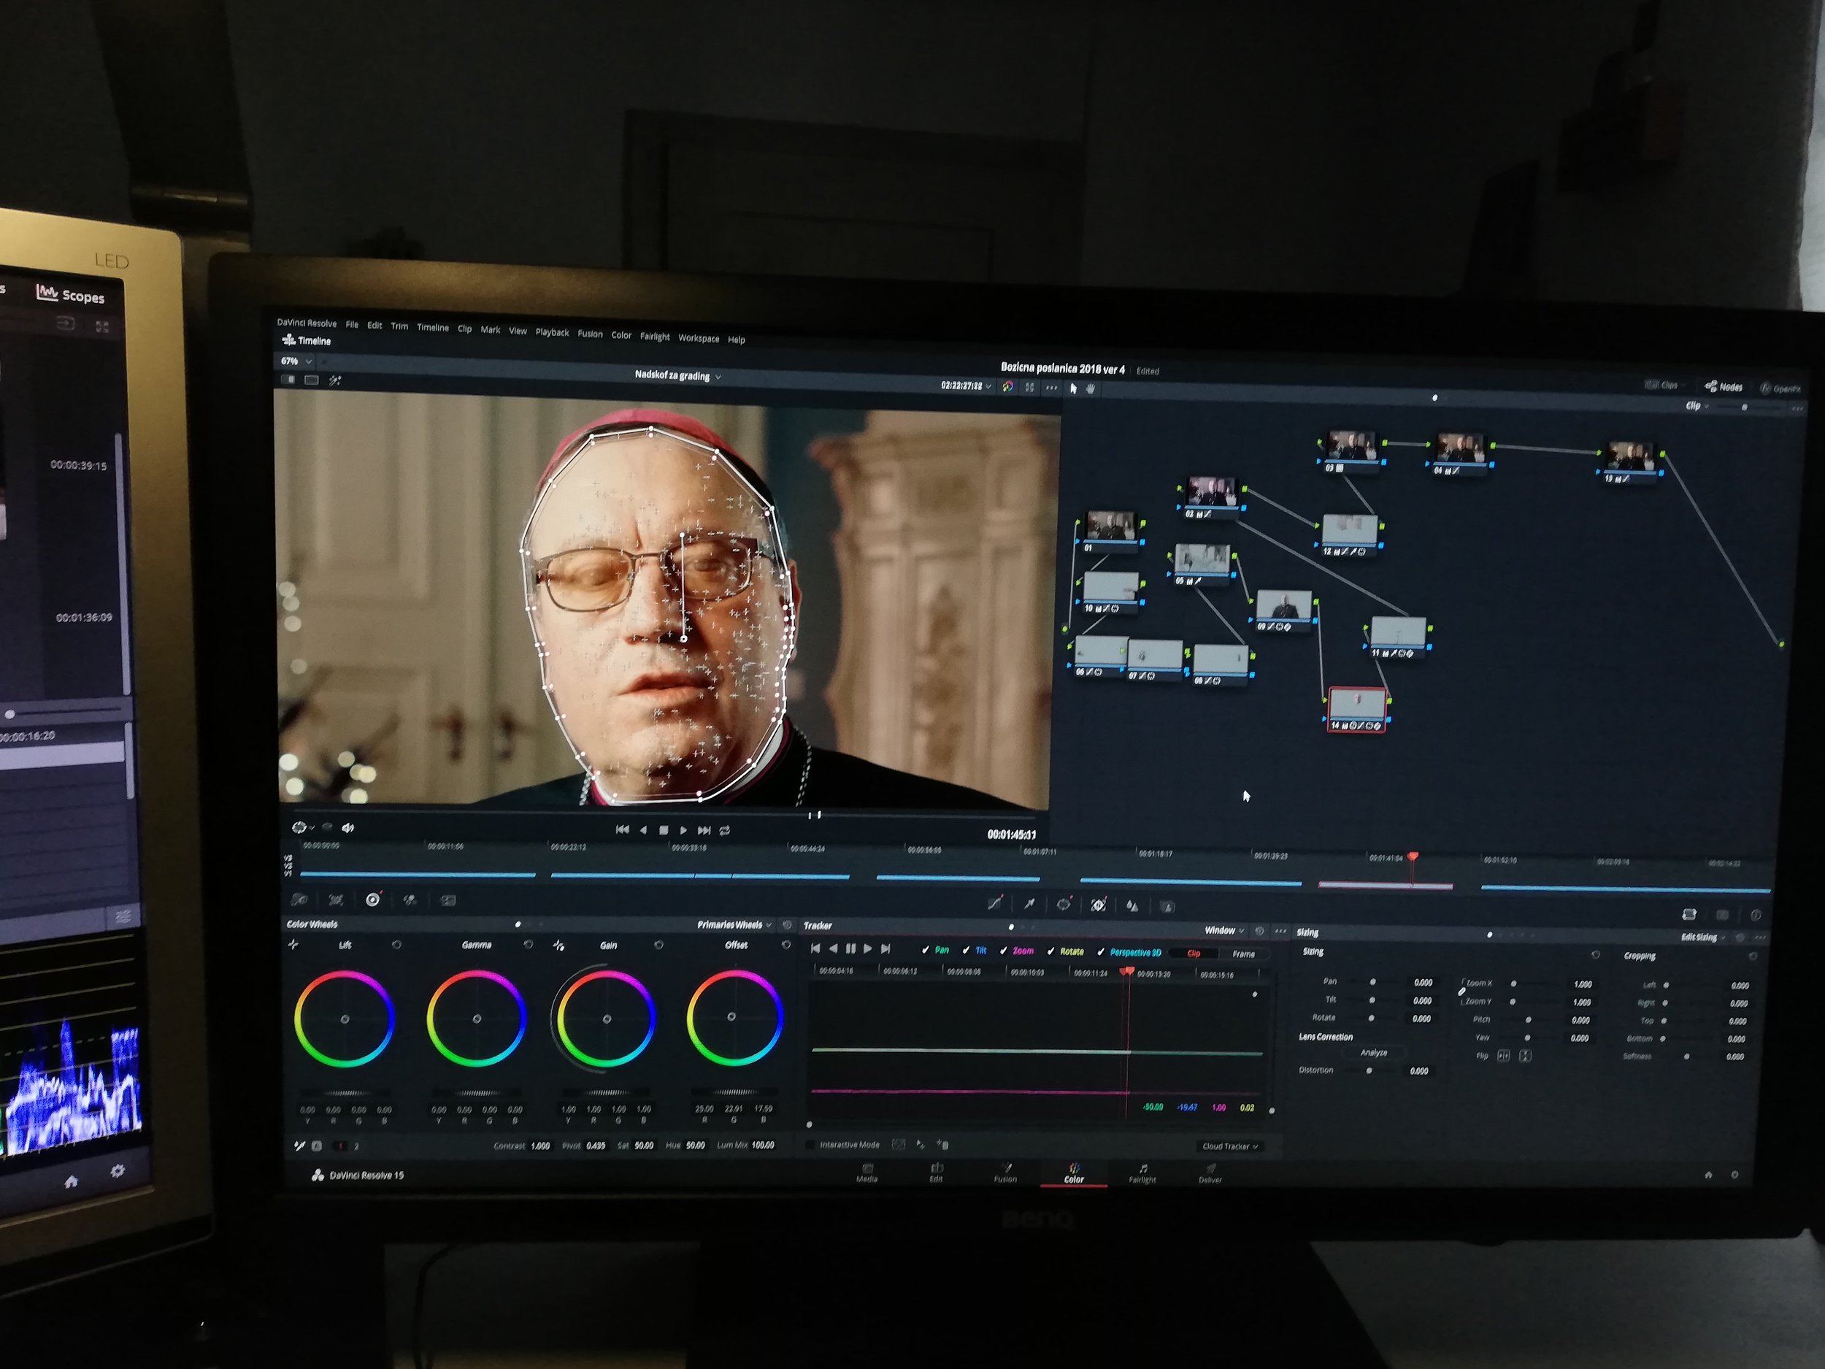Toggle the Nodes panel button
Viewport: 1825px width, 1369px height.
pos(1724,386)
